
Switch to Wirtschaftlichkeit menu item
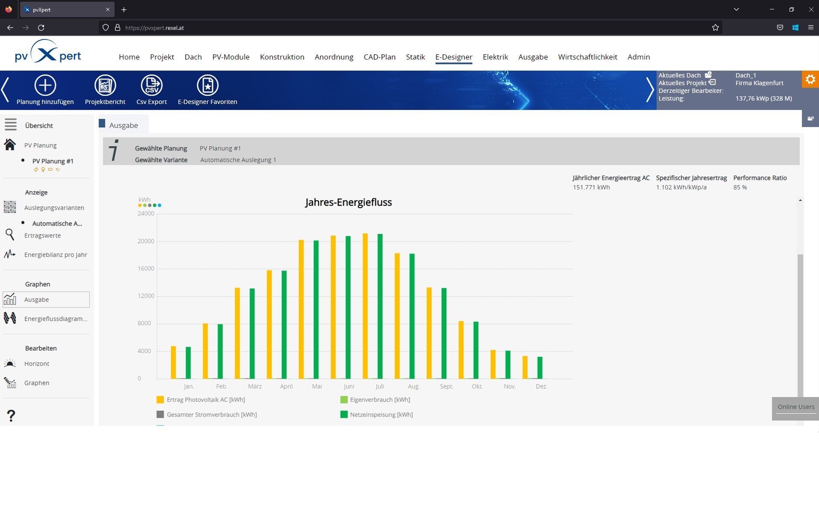588,57
